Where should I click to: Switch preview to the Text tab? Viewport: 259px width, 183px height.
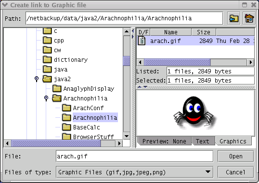(x=203, y=141)
